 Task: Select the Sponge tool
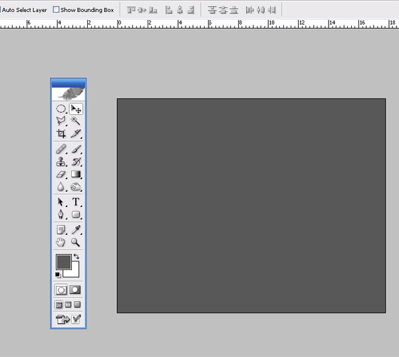point(76,187)
